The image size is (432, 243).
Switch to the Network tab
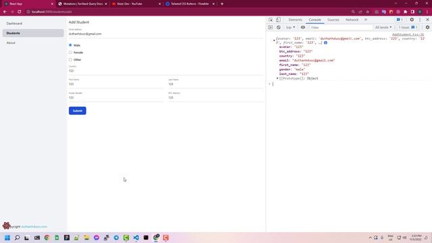pos(352,20)
